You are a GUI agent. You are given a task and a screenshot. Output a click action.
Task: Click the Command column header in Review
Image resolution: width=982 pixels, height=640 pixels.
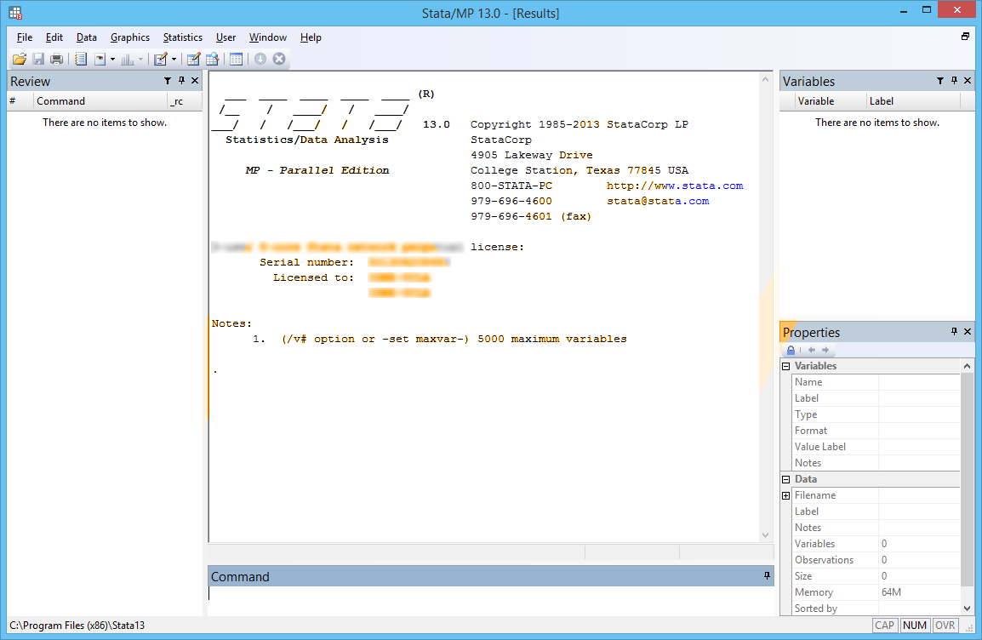click(100, 100)
